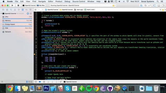Image resolution: width=166 pixels, height=93 pixels.
Task: Stop the running OpenGLTutorial app
Action: tap(18, 5)
